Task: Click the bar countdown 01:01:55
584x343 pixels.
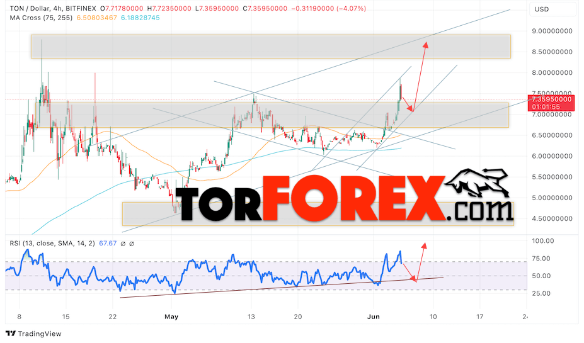Action: pos(546,107)
